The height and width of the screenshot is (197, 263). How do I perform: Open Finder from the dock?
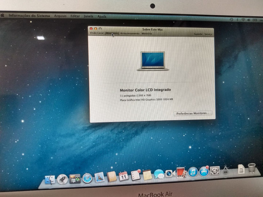coord(50,180)
